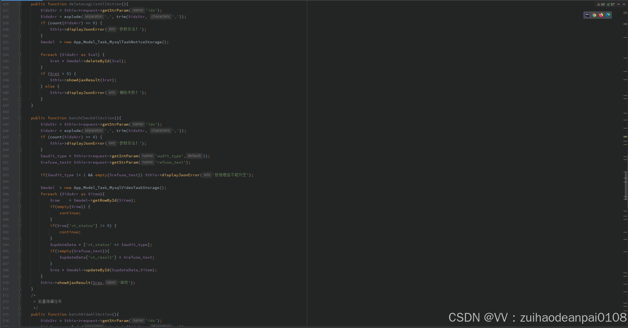Click the updateById method call
This screenshot has height=328, width=628.
click(97, 270)
